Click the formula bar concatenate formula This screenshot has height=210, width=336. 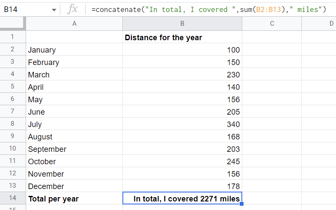[209, 9]
